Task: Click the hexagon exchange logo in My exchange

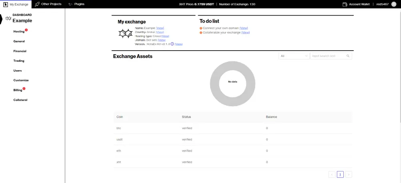Action: pyautogui.click(x=125, y=33)
